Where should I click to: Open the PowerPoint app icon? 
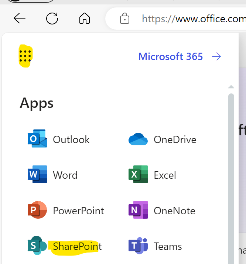click(37, 210)
